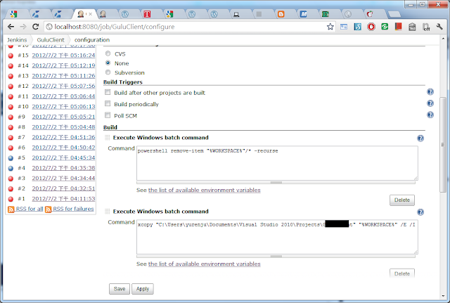The width and height of the screenshot is (450, 303).
Task: Open the Chrome wrench menu
Action: (x=439, y=27)
